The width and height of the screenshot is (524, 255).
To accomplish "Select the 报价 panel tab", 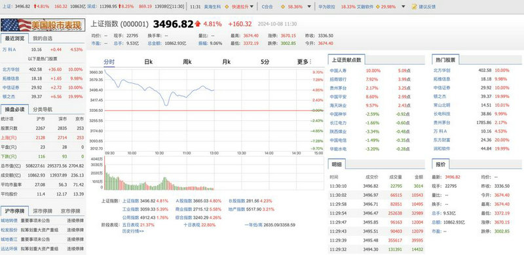I will (x=441, y=164).
